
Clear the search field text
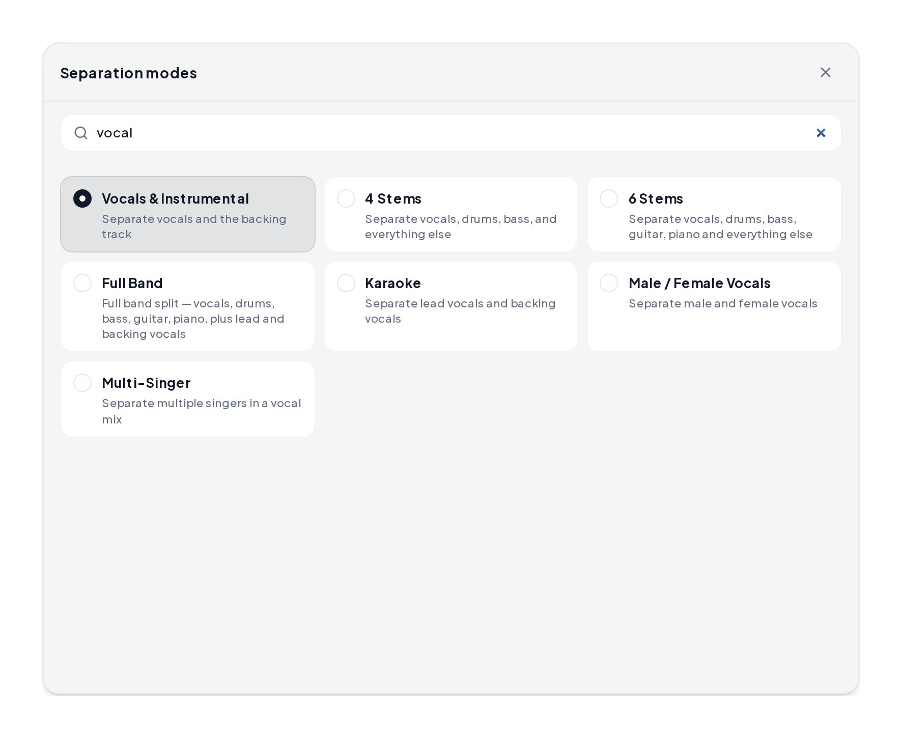(821, 133)
